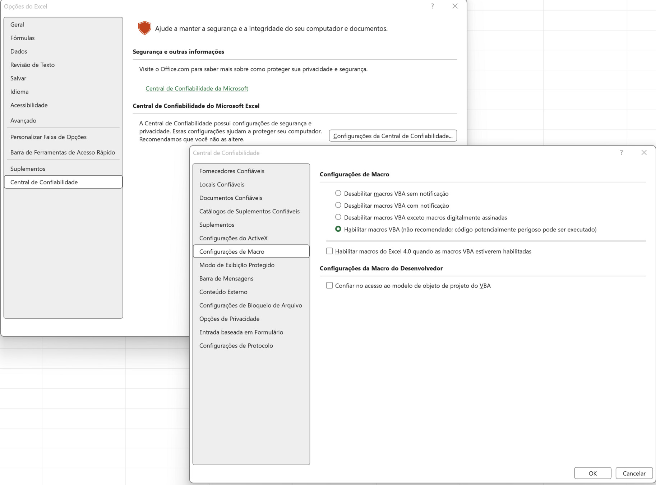Image resolution: width=656 pixels, height=485 pixels.
Task: Open Catálogos de Suplementos Confiáveis
Action: (251, 211)
